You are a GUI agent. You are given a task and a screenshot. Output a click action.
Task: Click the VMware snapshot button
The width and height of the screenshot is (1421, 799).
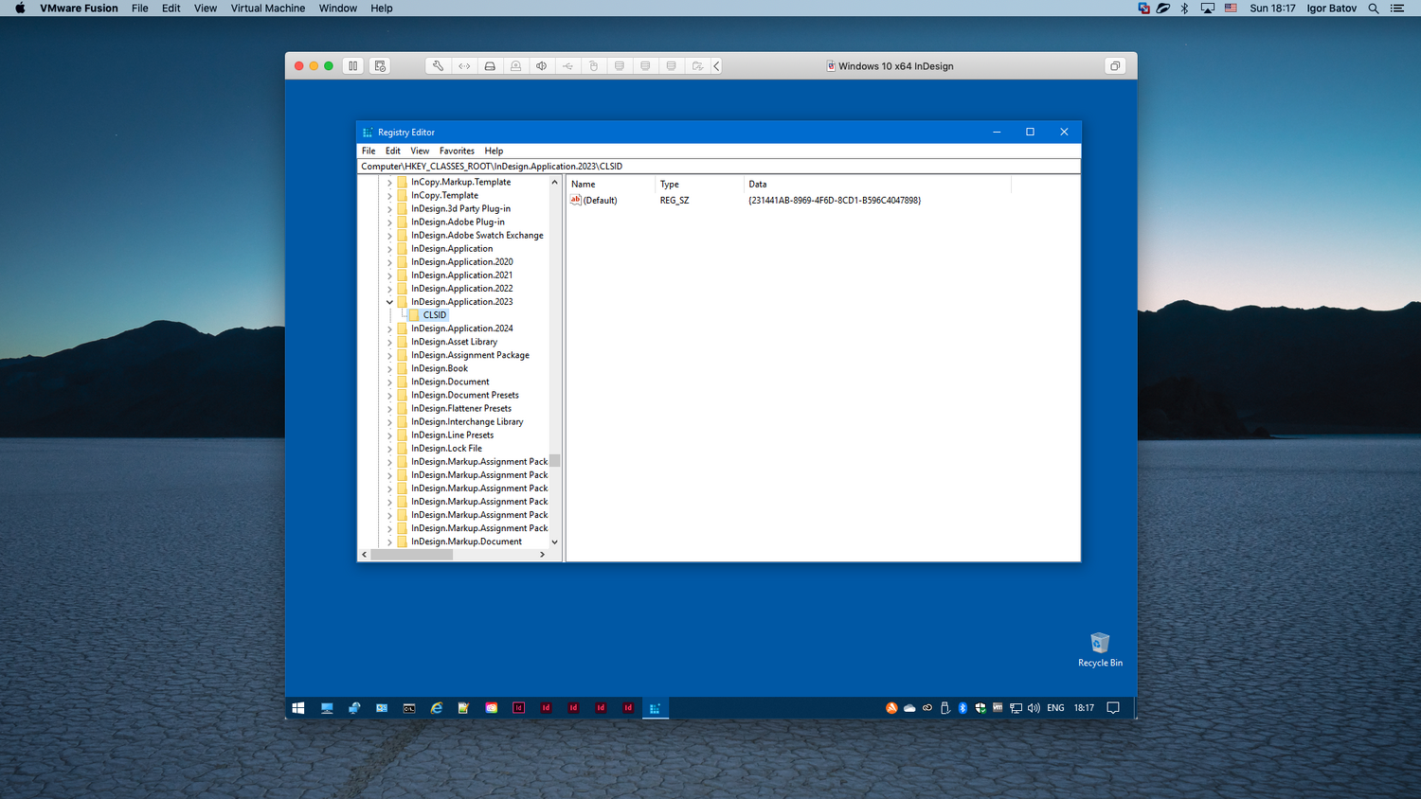click(380, 66)
